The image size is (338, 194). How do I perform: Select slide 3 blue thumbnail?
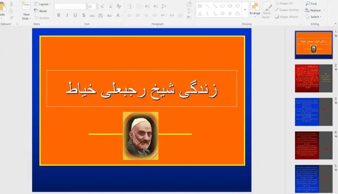point(314,112)
